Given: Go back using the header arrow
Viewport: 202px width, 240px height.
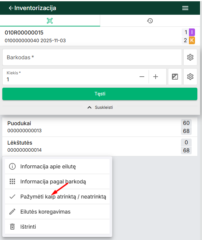Looking at the screenshot, I should click(11, 8).
